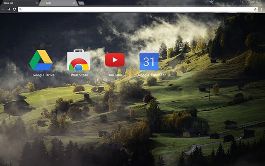Close the Chrome window
The width and height of the screenshot is (265, 166).
click(x=260, y=2)
